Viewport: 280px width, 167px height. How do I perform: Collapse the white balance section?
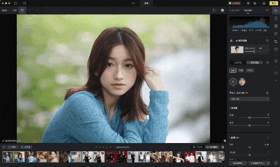click(230, 108)
